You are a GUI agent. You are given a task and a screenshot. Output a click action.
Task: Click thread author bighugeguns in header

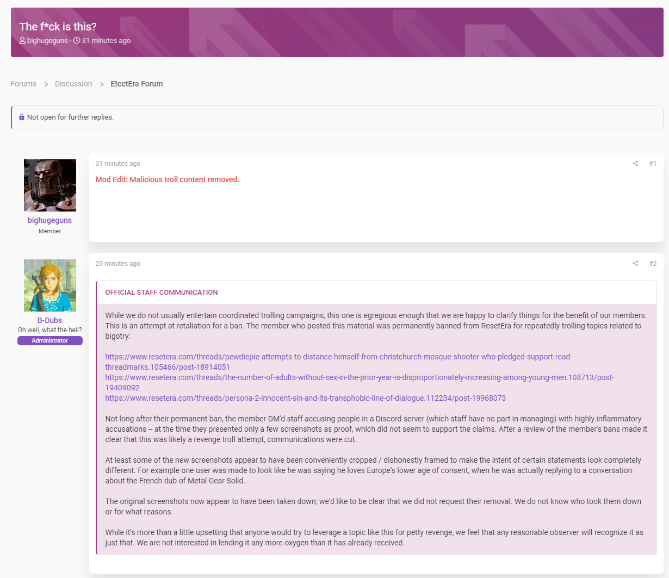(47, 41)
